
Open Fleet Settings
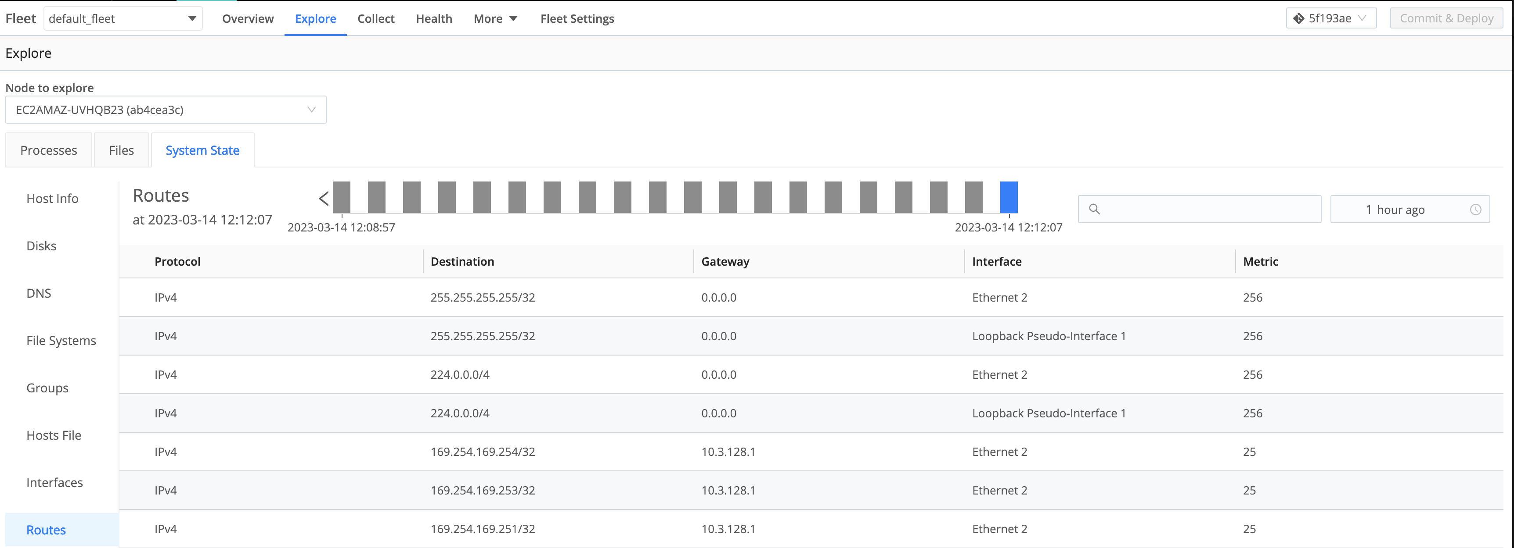[x=577, y=18]
